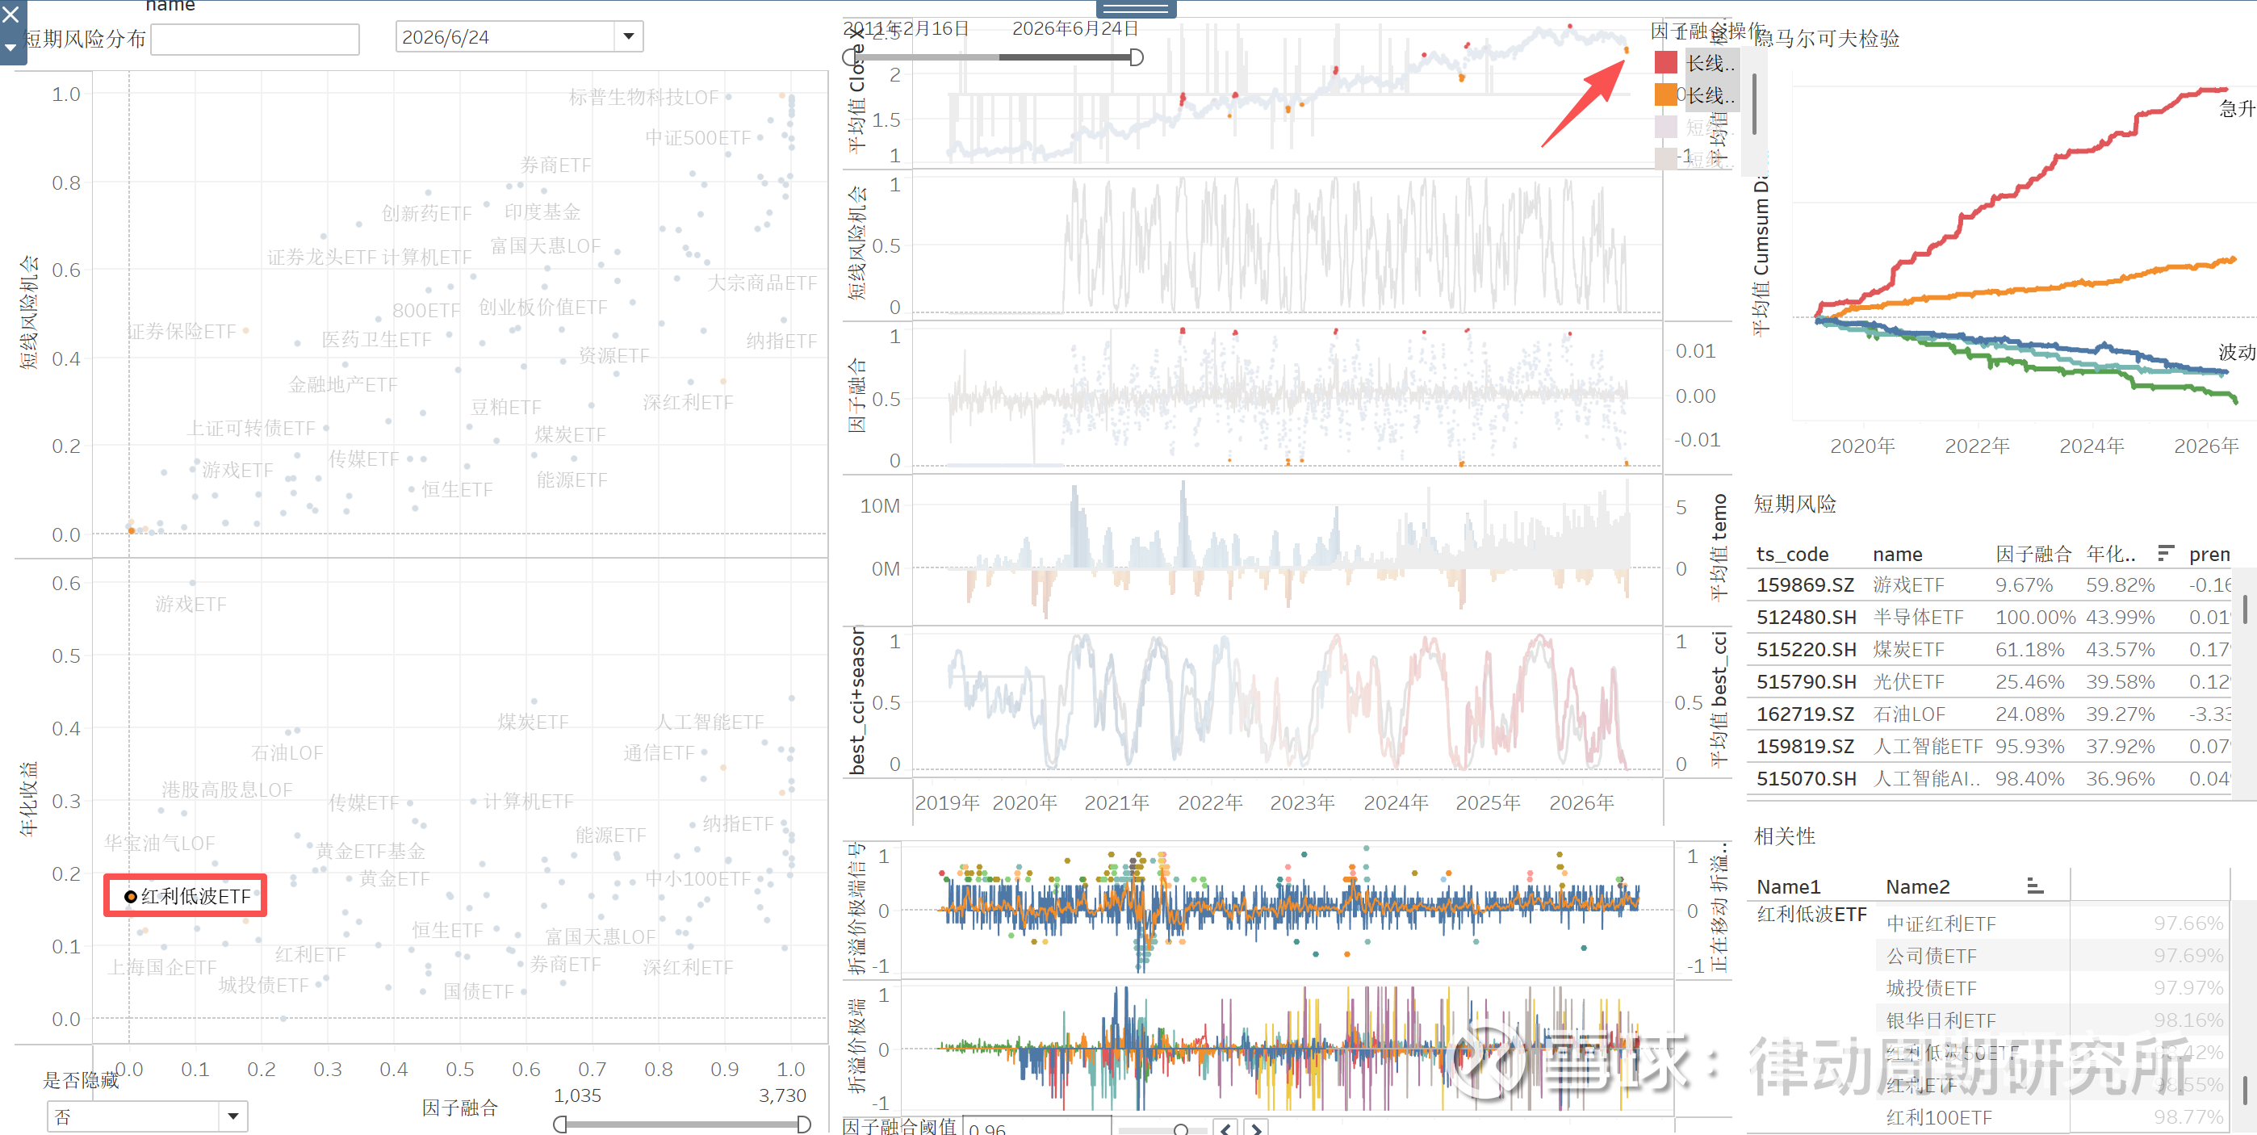Open the 2026/6/24 date dropdown
The image size is (2257, 1135).
coord(628,37)
